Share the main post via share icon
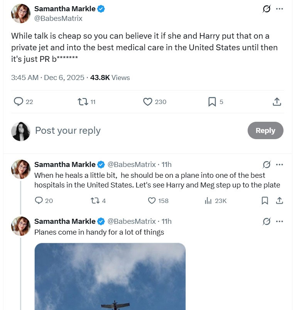 pyautogui.click(x=277, y=102)
